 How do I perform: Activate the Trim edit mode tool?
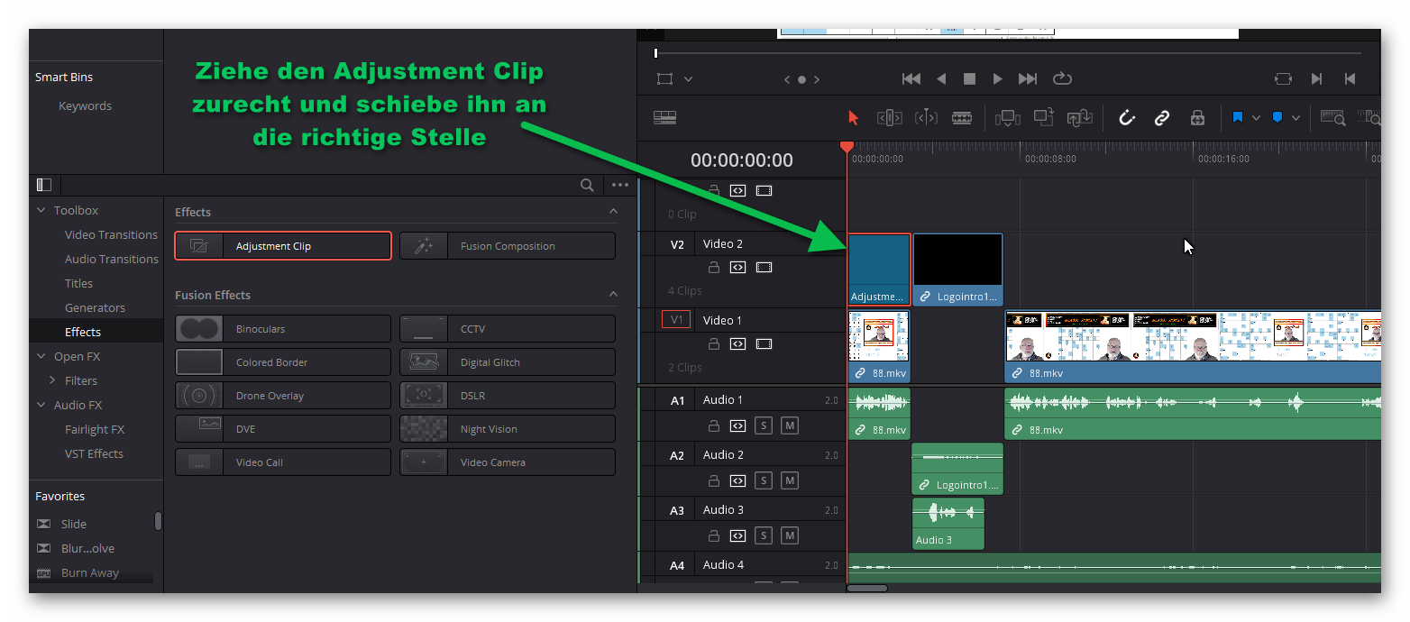[890, 118]
